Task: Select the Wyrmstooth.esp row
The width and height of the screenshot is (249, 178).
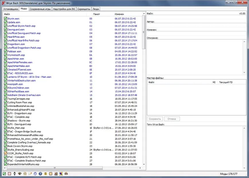Action: 73,55
